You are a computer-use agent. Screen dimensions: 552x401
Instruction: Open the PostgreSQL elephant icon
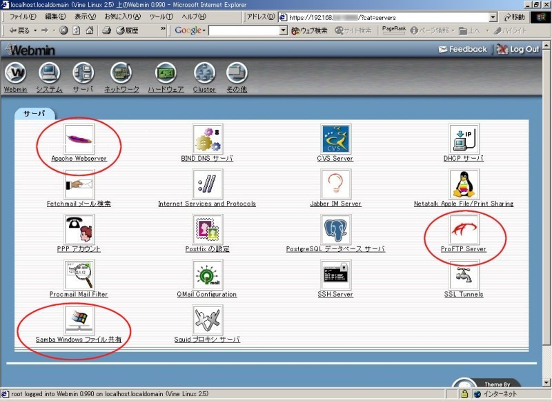[335, 229]
